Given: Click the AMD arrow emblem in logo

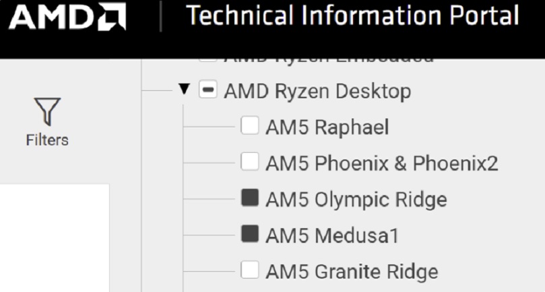Looking at the screenshot, I should pos(112,16).
